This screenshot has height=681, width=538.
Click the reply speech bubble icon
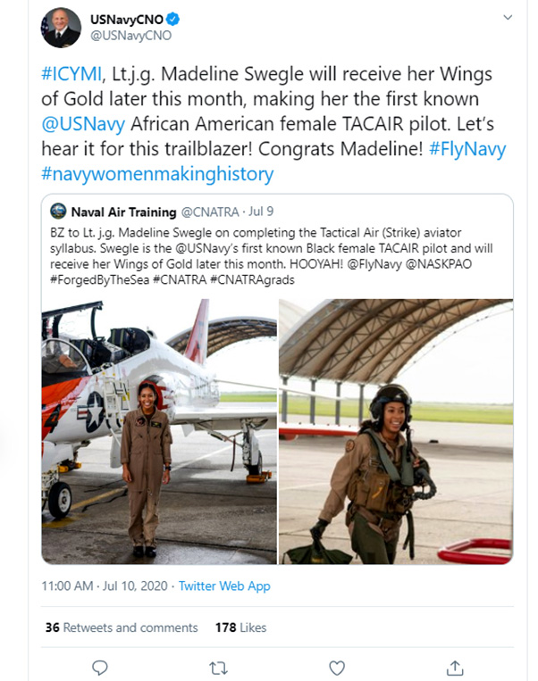tap(99, 668)
